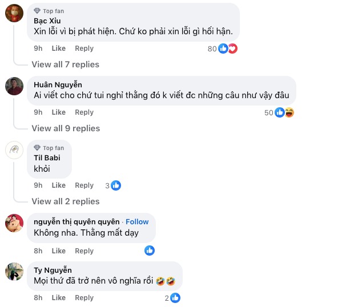The image size is (346, 307).
Task: Reply to Til Babi's comment
Action: pos(84,185)
